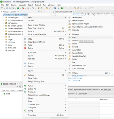
Task: Choose Other... with Ctrl+N shortcut
Action: point(90,73)
